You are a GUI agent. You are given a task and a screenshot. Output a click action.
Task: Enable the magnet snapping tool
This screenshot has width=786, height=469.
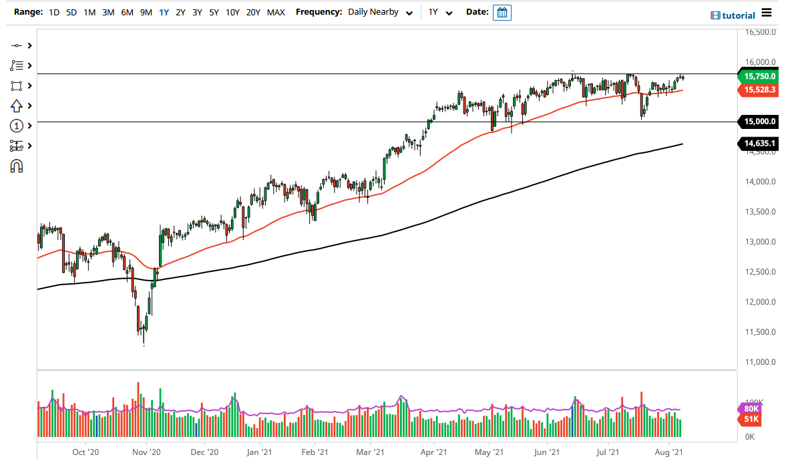(x=17, y=166)
